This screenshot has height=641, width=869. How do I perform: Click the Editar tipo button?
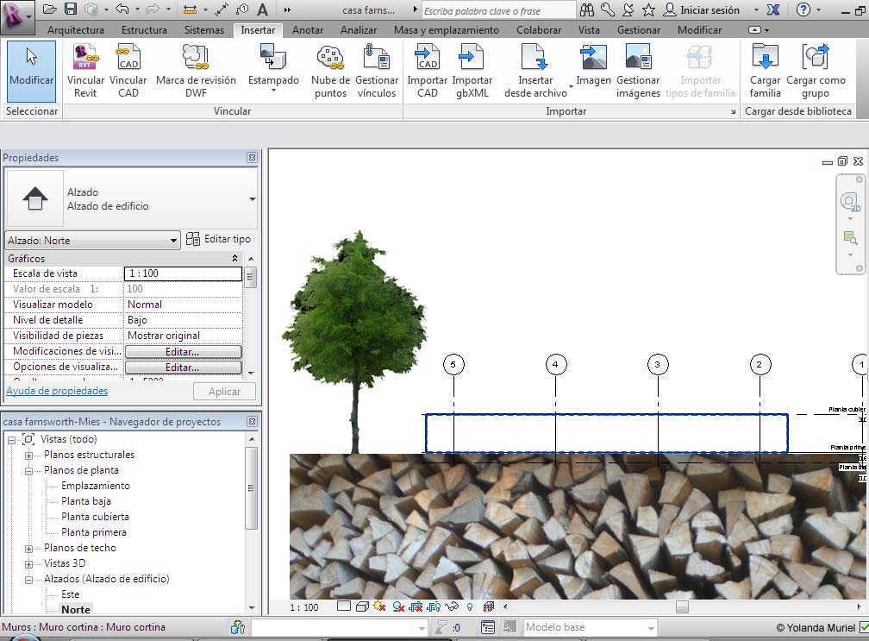tap(219, 239)
